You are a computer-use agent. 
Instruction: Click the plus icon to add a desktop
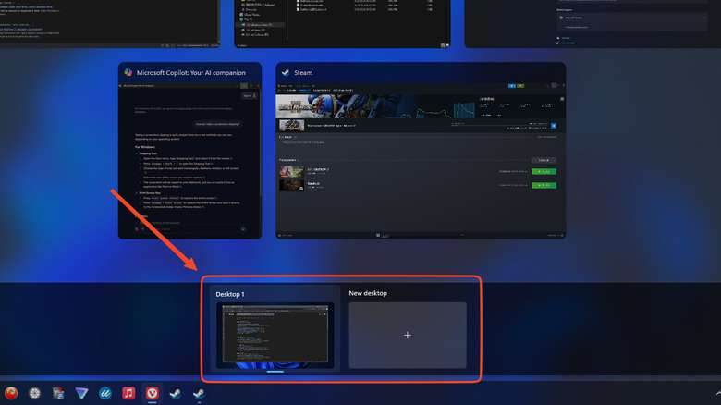pos(408,335)
